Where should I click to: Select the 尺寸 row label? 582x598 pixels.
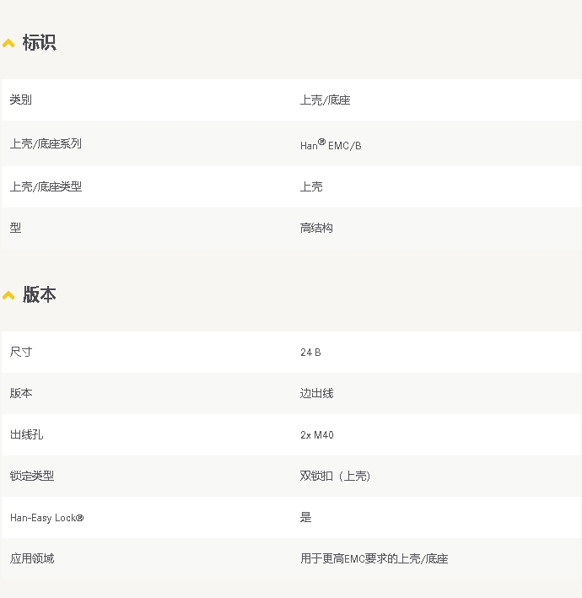tap(21, 352)
